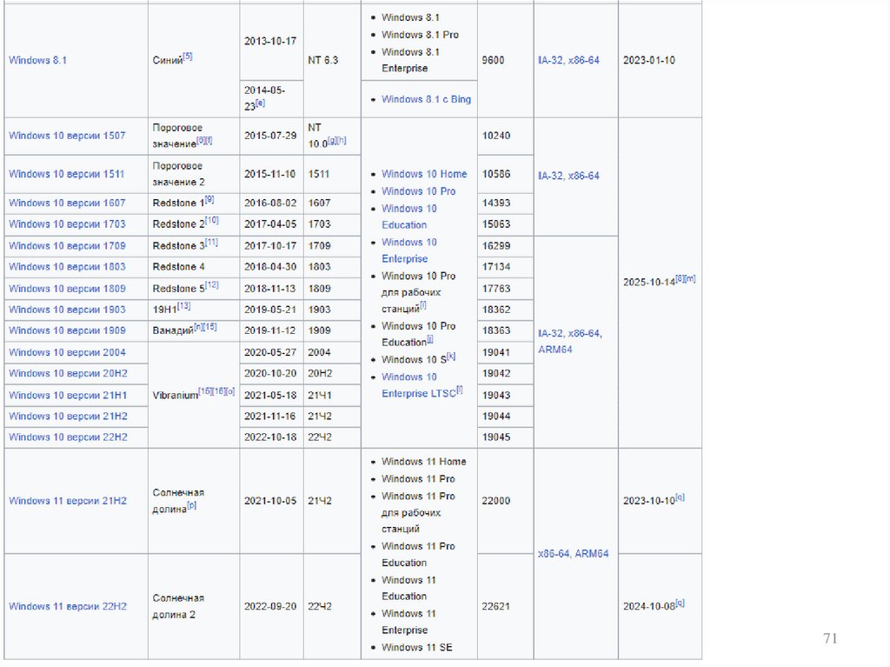The height and width of the screenshot is (667, 890).
Task: Follow Windows 10 Enterprise LTSC link
Action: click(419, 385)
